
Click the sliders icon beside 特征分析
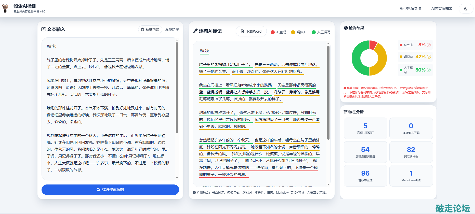tap(346, 112)
